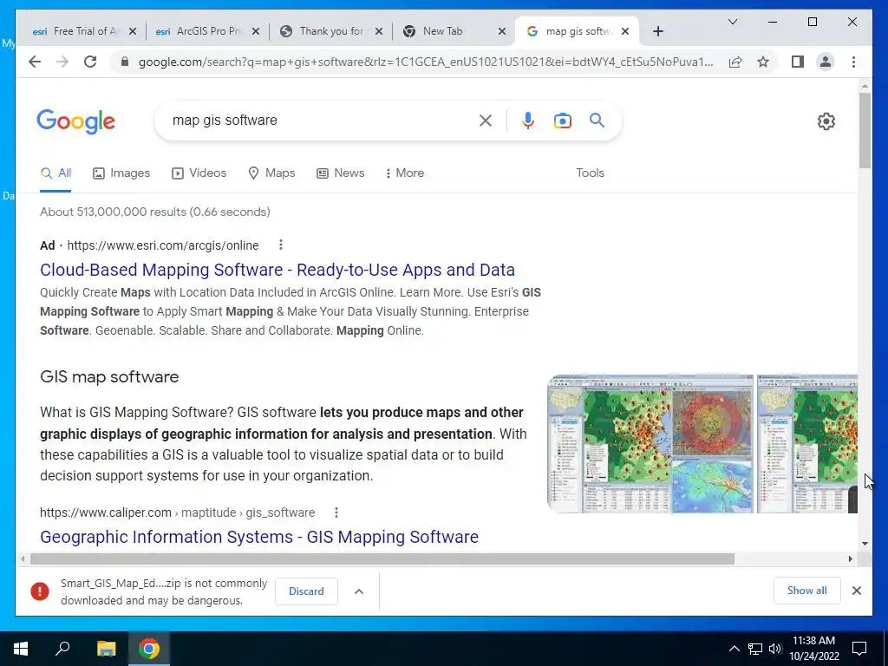Viewport: 888px width, 666px height.
Task: Select the Maps search filter
Action: pos(271,173)
